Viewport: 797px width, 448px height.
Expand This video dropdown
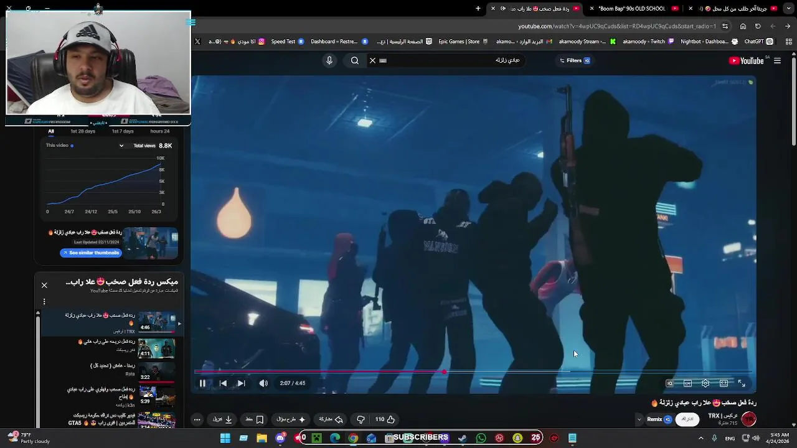pyautogui.click(x=121, y=146)
